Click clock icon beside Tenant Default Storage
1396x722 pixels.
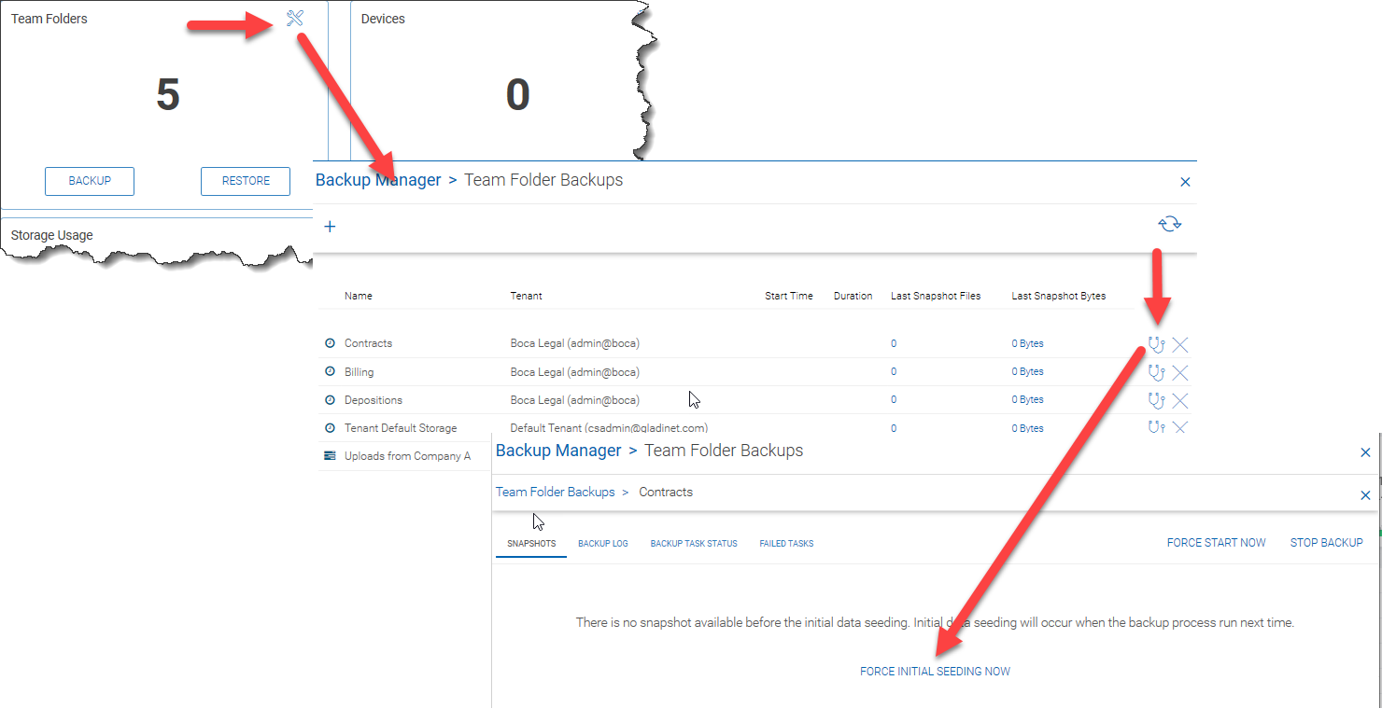pos(330,428)
